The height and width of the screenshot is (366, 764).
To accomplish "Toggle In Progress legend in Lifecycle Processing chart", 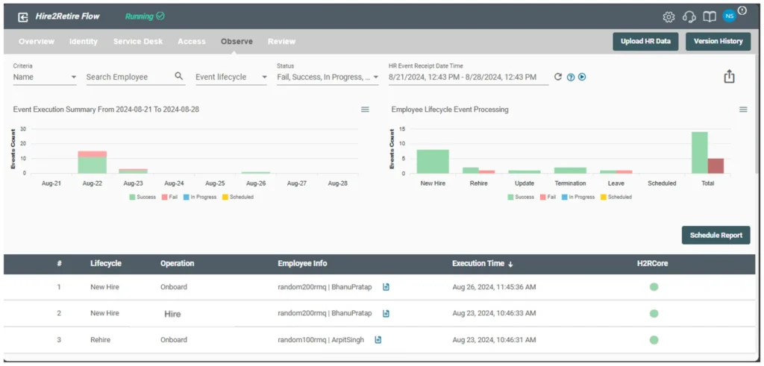I will pyautogui.click(x=578, y=197).
